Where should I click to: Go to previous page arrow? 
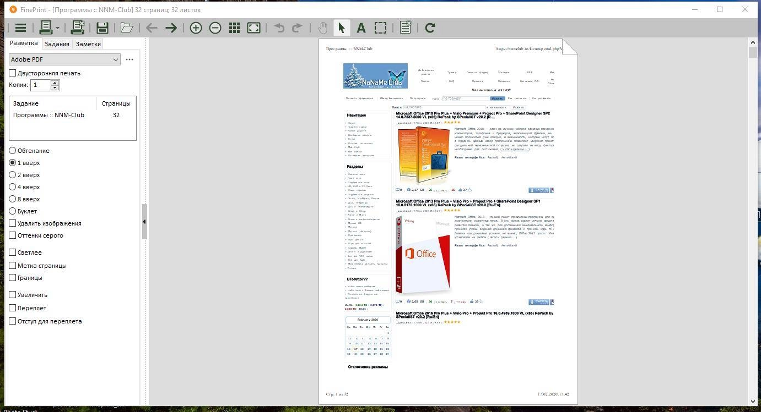[152, 28]
